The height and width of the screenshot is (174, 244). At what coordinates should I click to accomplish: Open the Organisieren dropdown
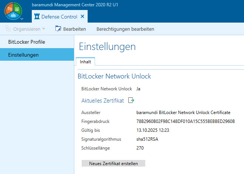point(26,29)
